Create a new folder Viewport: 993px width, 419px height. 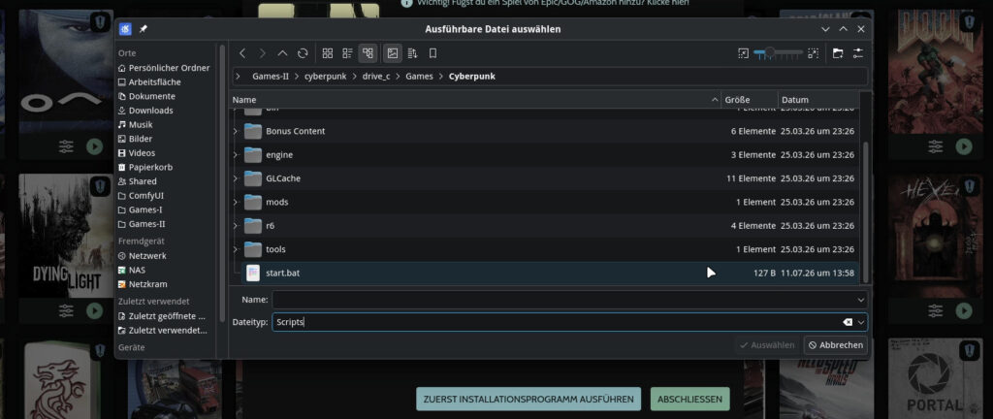pyautogui.click(x=838, y=53)
